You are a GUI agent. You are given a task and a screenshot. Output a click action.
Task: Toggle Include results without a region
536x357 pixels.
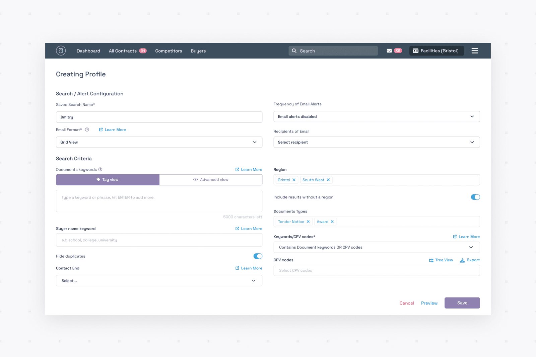[x=475, y=197]
